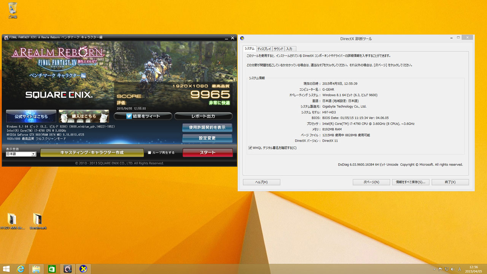Image resolution: width=487 pixels, height=274 pixels.
Task: Open the 表示言語 language dropdown
Action: pyautogui.click(x=21, y=154)
